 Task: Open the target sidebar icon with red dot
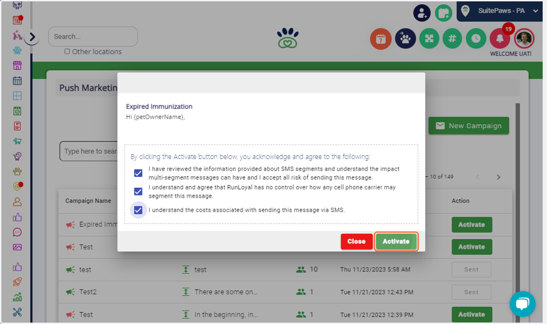click(17, 186)
